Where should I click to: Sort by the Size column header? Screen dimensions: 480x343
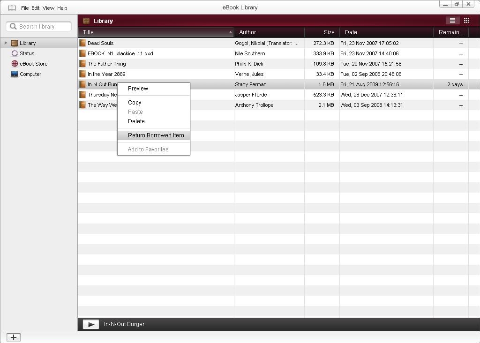click(322, 32)
